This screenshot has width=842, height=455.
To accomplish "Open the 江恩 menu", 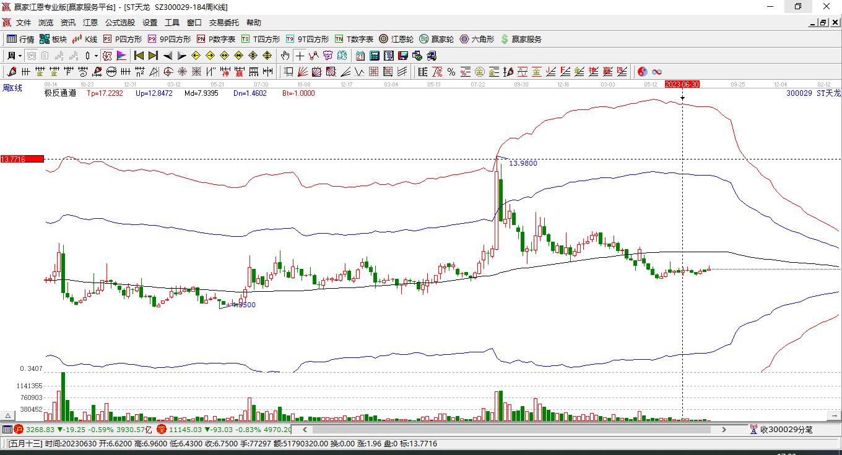I will (90, 23).
